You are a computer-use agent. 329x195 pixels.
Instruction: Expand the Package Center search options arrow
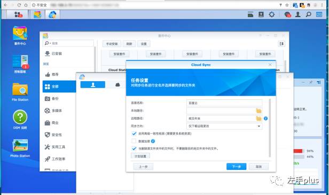[x=50, y=43]
